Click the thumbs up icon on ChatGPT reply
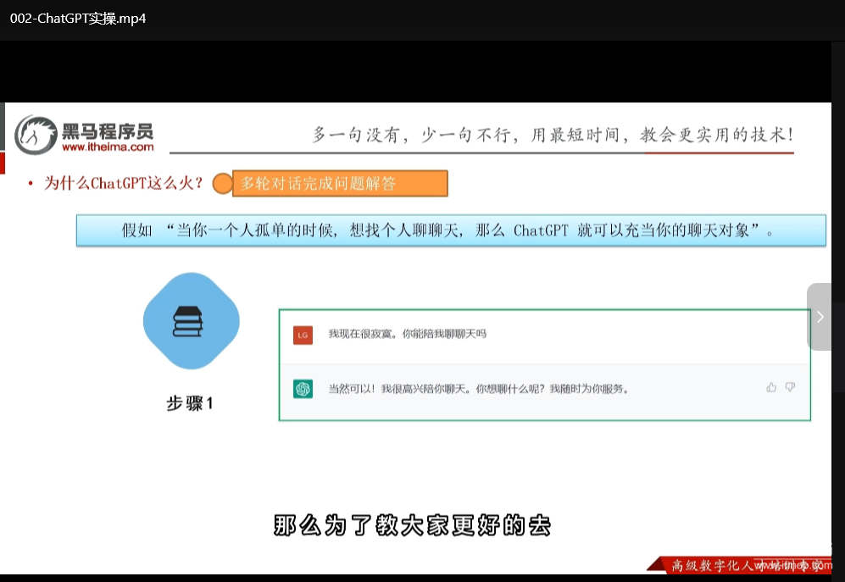Image resolution: width=845 pixels, height=582 pixels. 771,387
